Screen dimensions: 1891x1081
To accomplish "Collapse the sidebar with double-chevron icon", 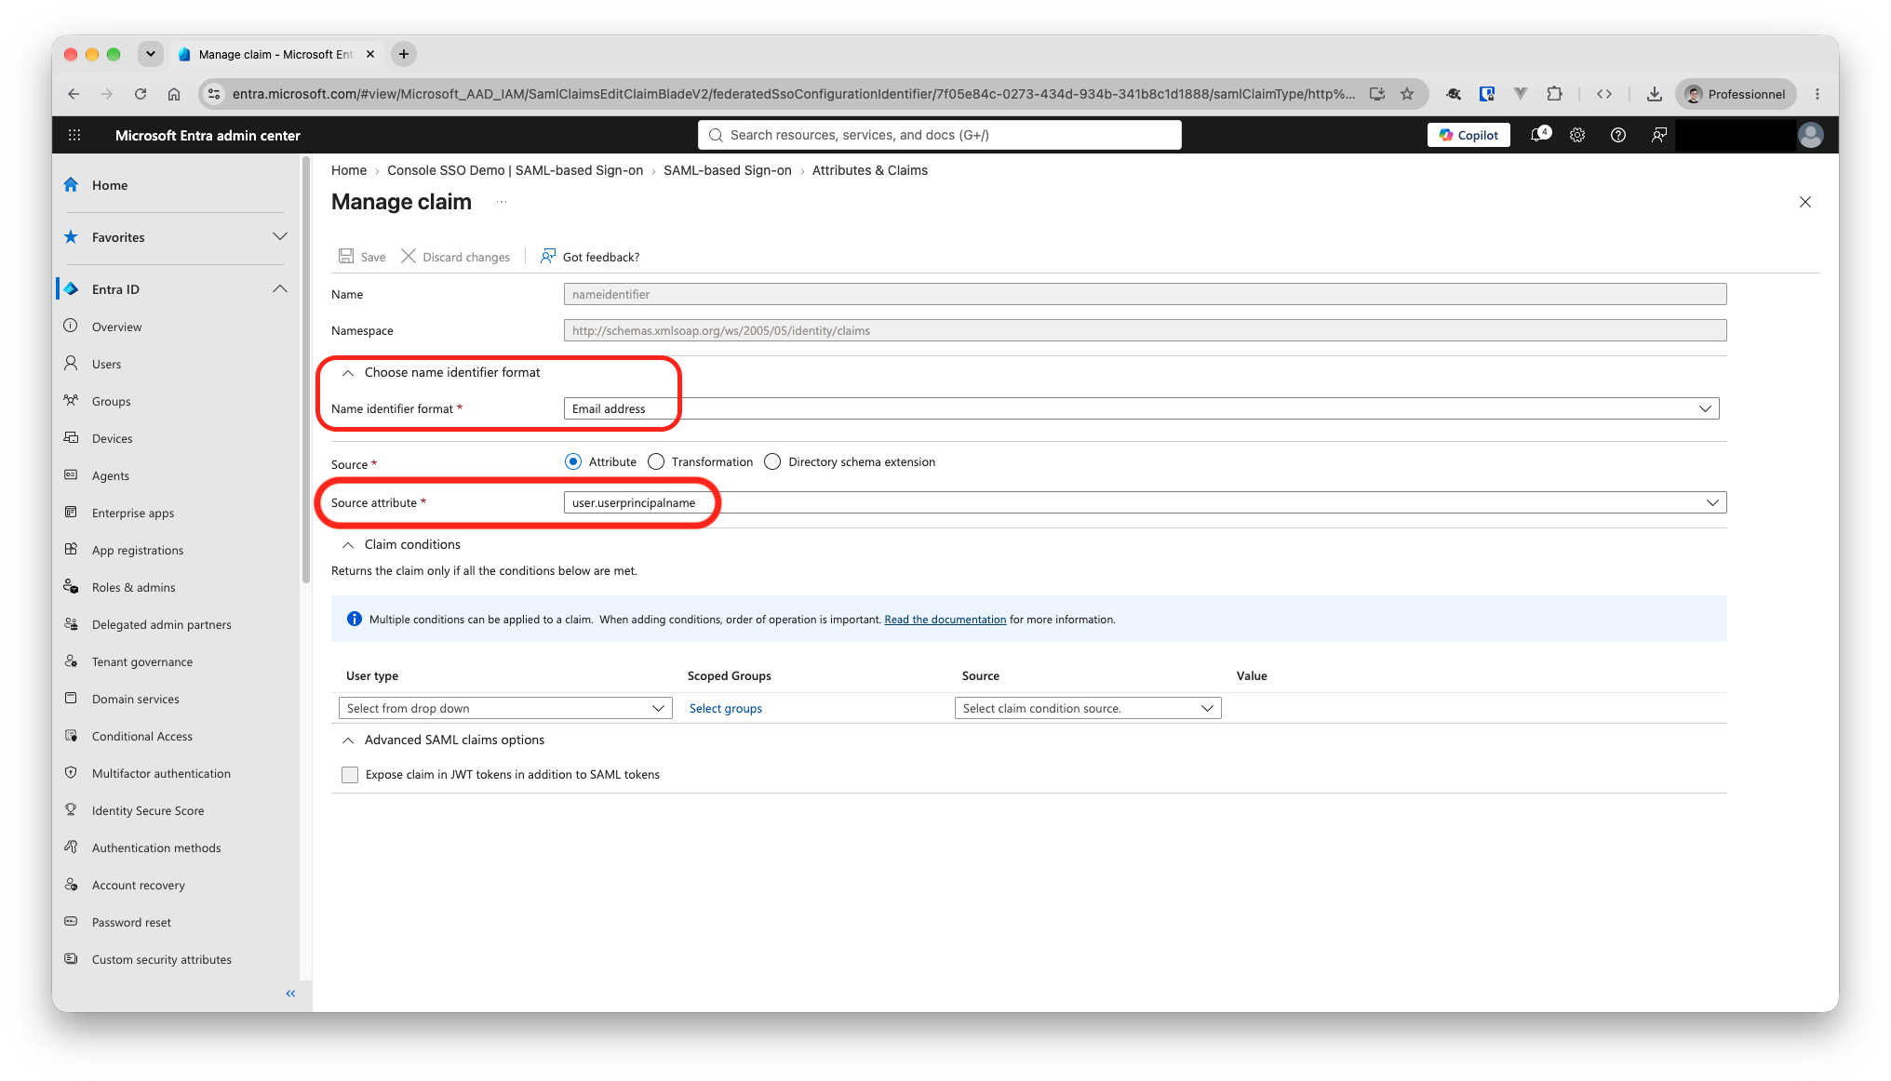I will point(290,994).
